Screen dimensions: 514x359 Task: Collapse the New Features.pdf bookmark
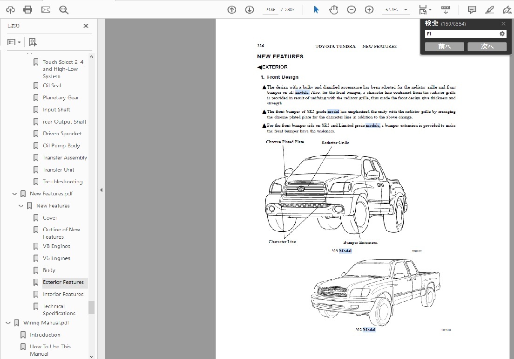14,193
